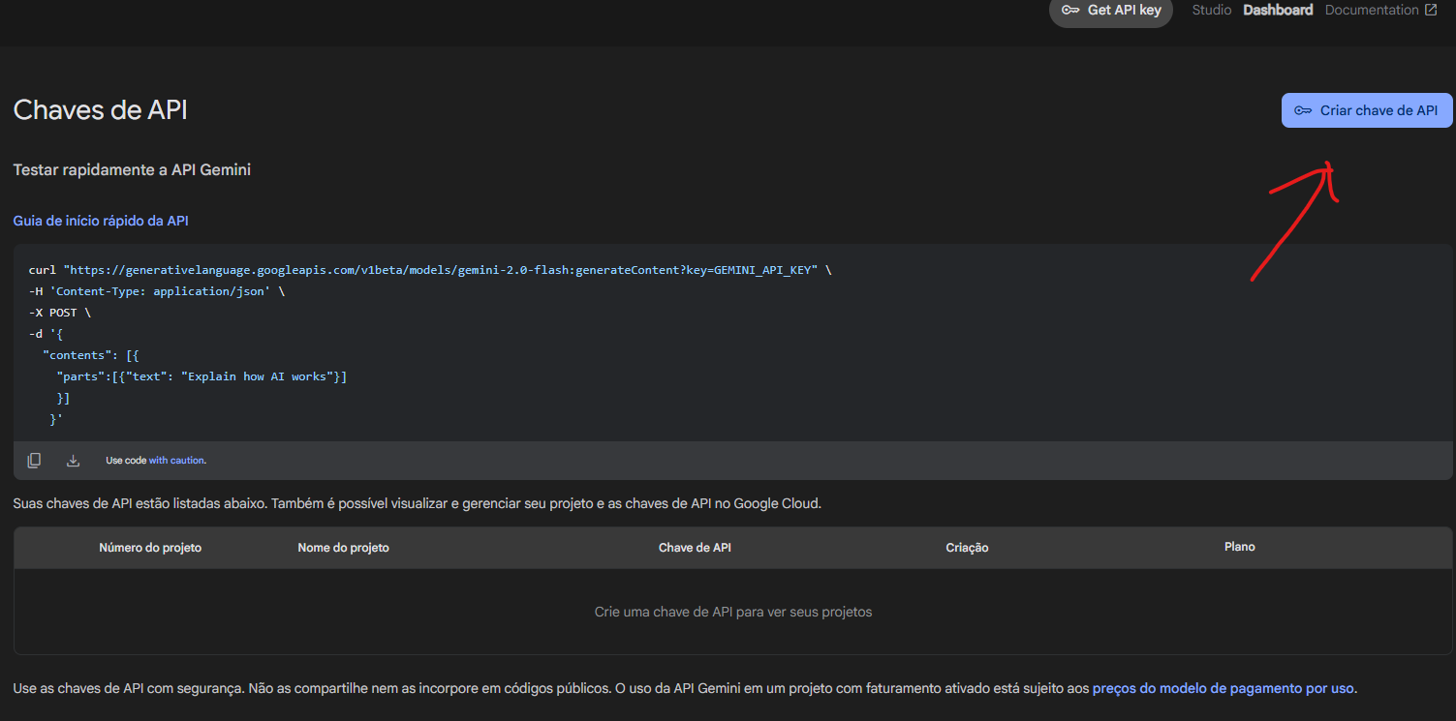The image size is (1456, 721).
Task: Open the 'with caution' link
Action: pos(176,461)
